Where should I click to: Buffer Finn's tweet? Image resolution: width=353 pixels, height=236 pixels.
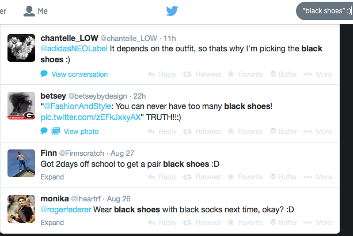(x=284, y=177)
